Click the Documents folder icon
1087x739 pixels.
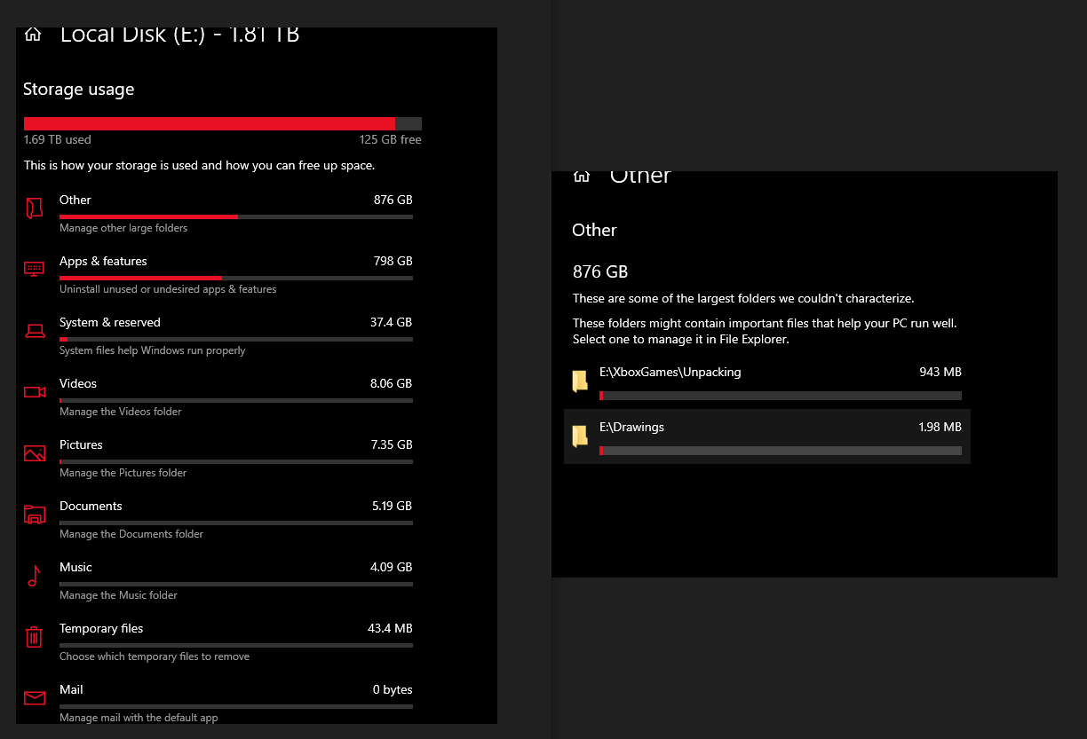(x=35, y=515)
